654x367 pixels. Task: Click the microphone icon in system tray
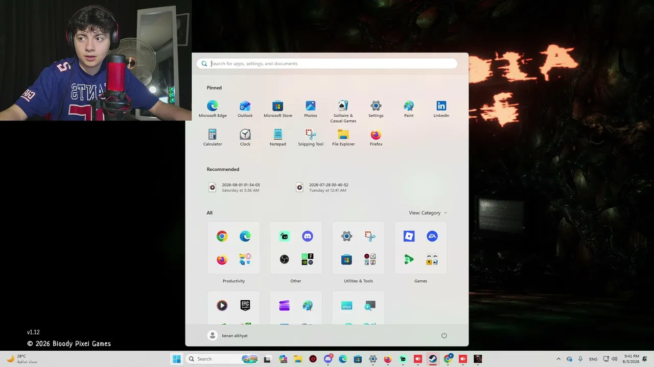click(580, 359)
